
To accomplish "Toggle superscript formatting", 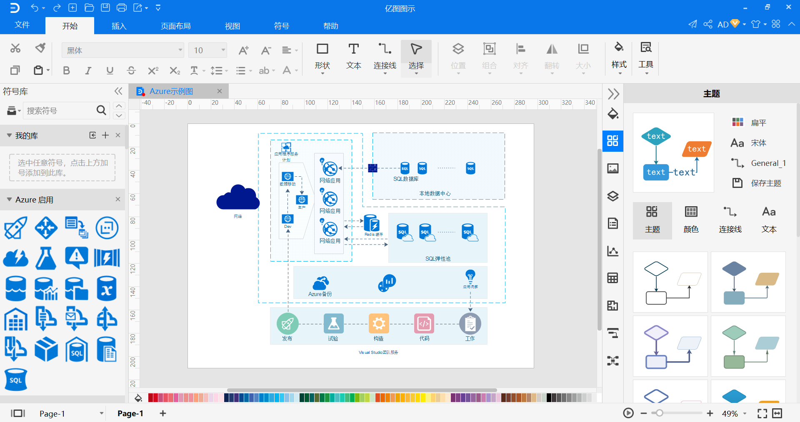I will pyautogui.click(x=153, y=71).
